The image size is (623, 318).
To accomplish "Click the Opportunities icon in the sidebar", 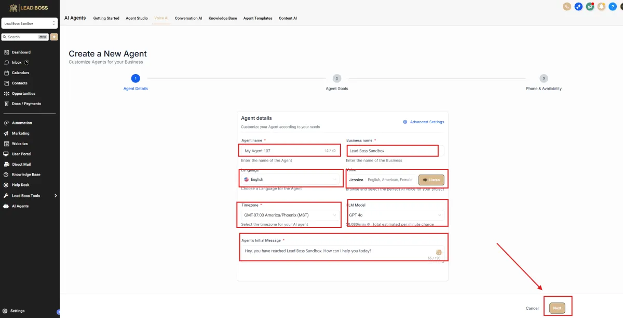I will click(6, 94).
